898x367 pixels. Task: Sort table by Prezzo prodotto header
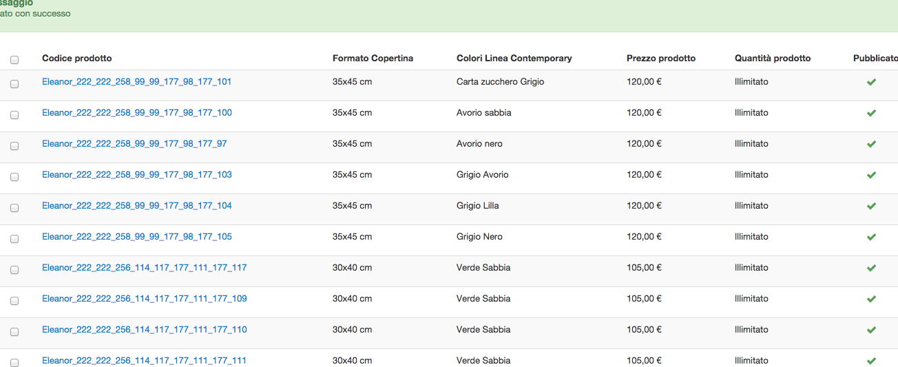click(661, 59)
